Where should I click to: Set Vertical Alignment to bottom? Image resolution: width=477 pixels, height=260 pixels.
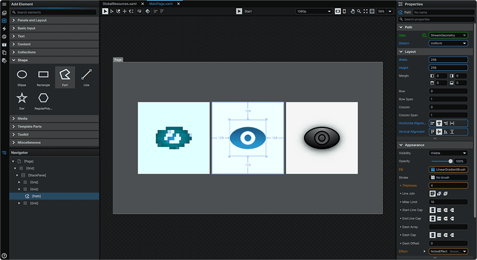coord(446,132)
